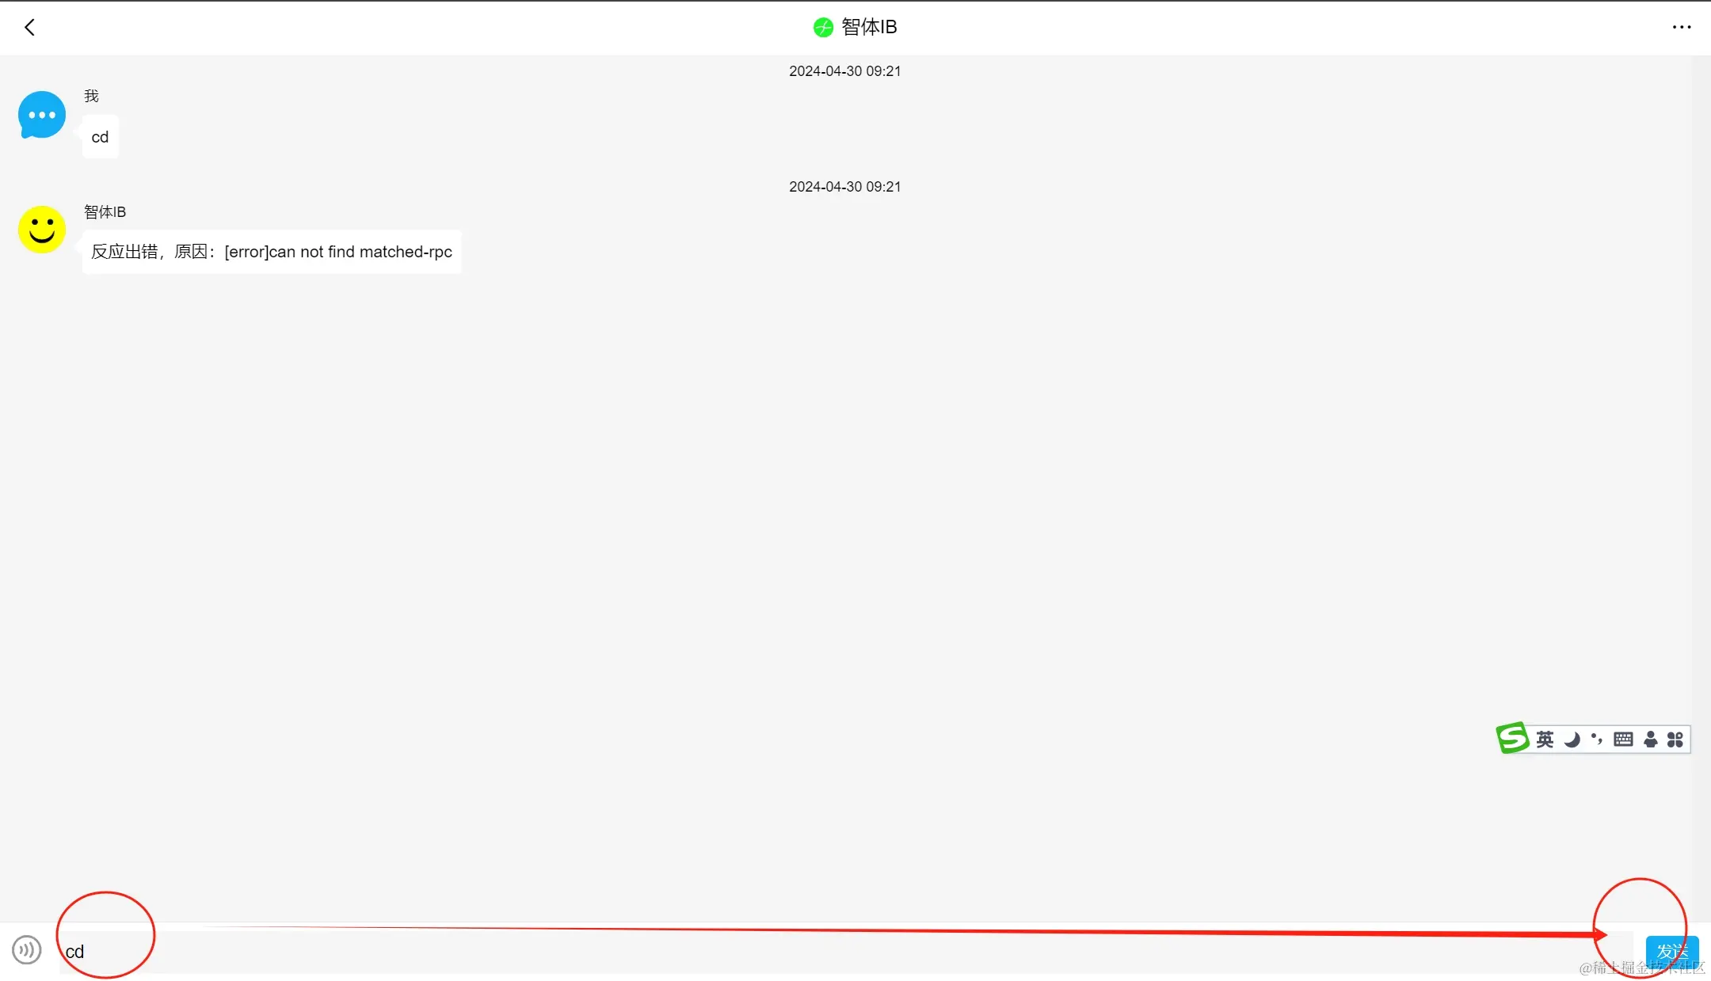Go back using the top-left arrow

point(29,28)
